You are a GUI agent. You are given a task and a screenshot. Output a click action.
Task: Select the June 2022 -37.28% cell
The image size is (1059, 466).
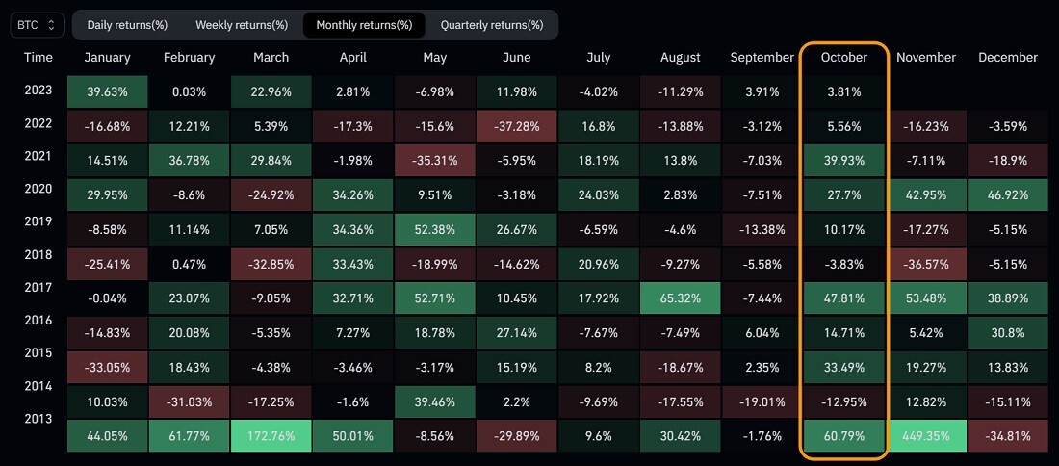[517, 126]
